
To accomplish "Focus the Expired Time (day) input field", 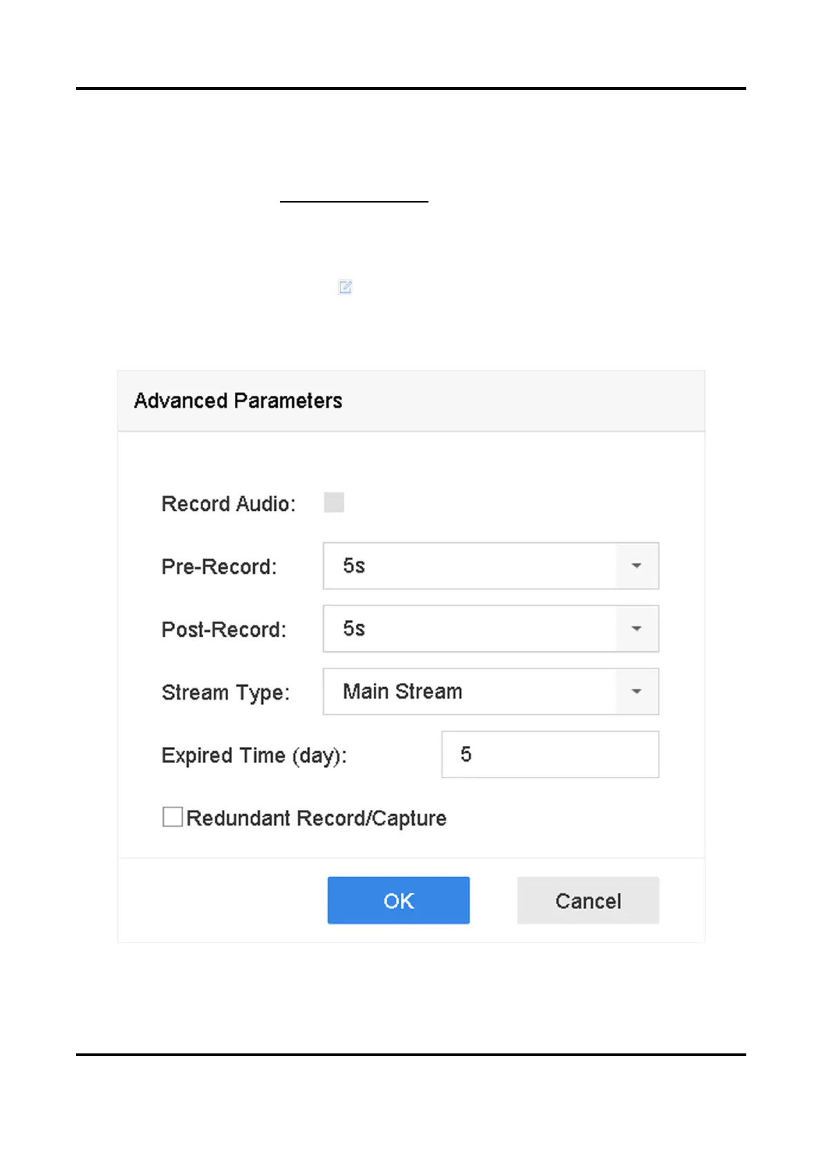I will pos(550,754).
